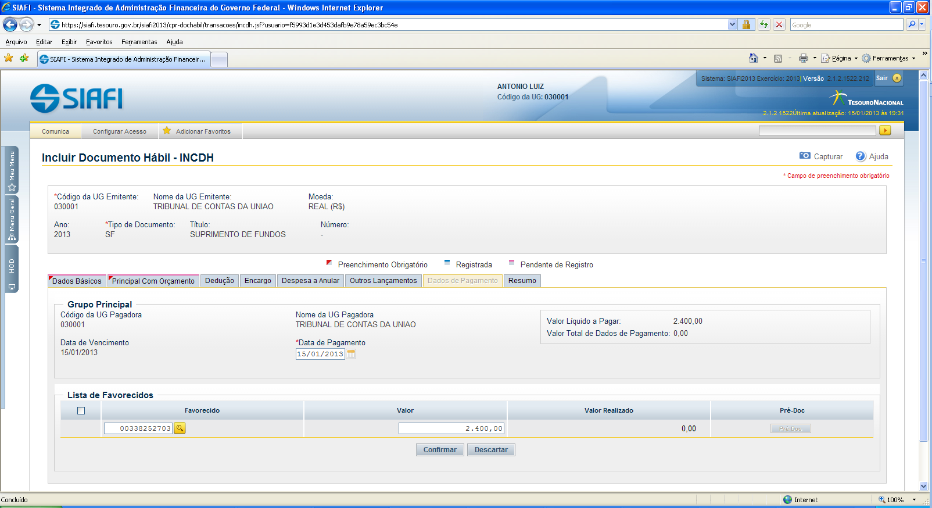Click the Favorecido code input field
The width and height of the screenshot is (932, 508).
pyautogui.click(x=138, y=428)
